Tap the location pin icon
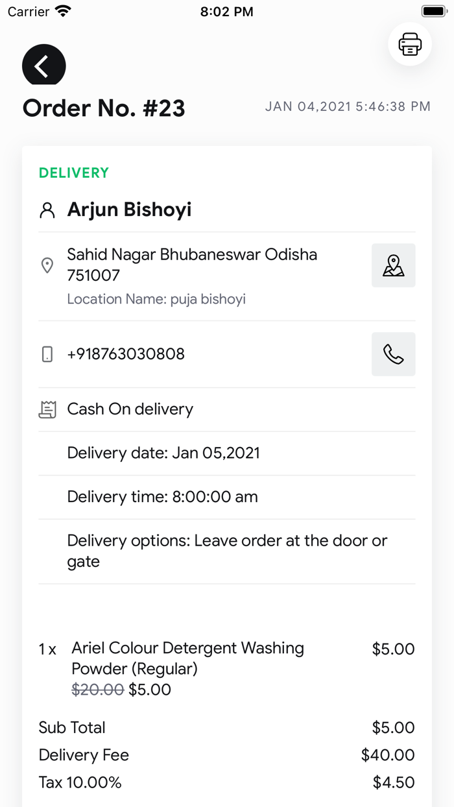454x807 pixels. click(47, 265)
